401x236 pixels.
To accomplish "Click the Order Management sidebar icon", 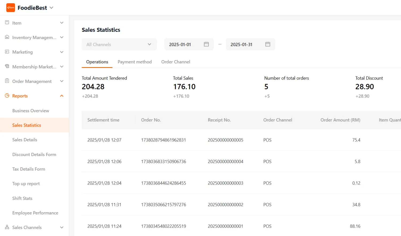I will click(7, 81).
